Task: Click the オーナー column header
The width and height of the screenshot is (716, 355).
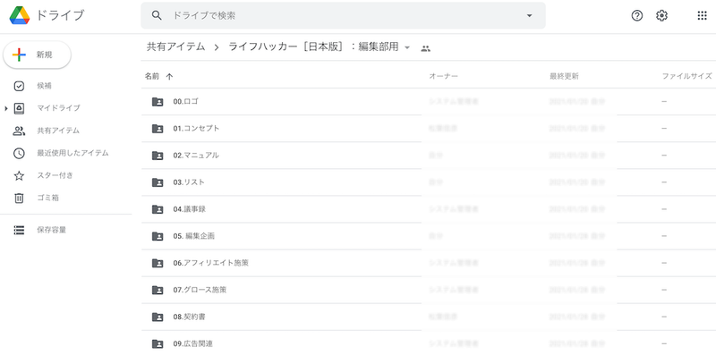Action: pyautogui.click(x=443, y=76)
